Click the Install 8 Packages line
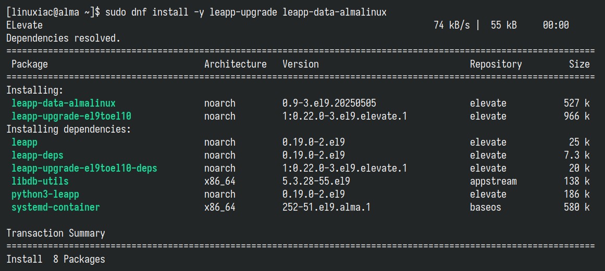605x271 pixels. (x=56, y=259)
